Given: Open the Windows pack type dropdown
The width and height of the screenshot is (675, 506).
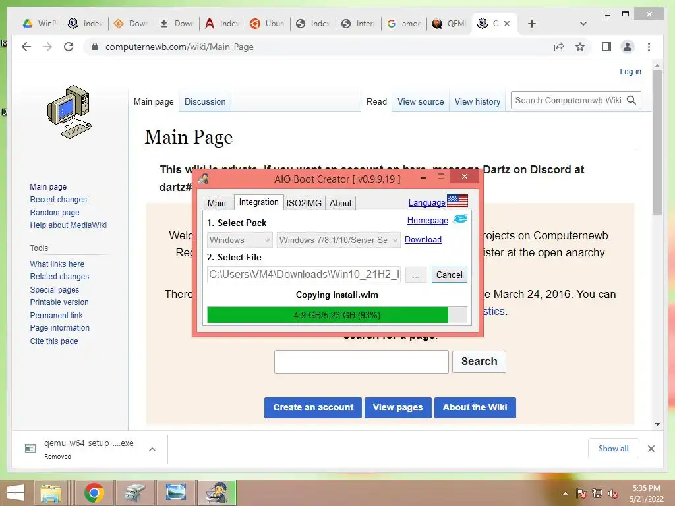Looking at the screenshot, I should (239, 240).
